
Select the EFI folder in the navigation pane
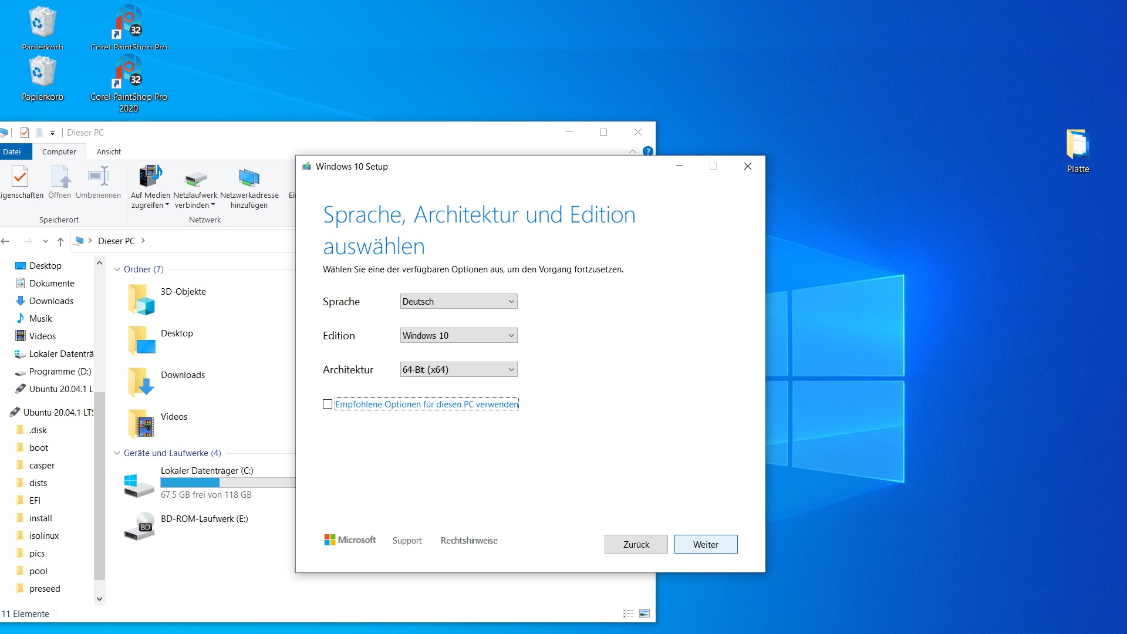pyautogui.click(x=35, y=501)
